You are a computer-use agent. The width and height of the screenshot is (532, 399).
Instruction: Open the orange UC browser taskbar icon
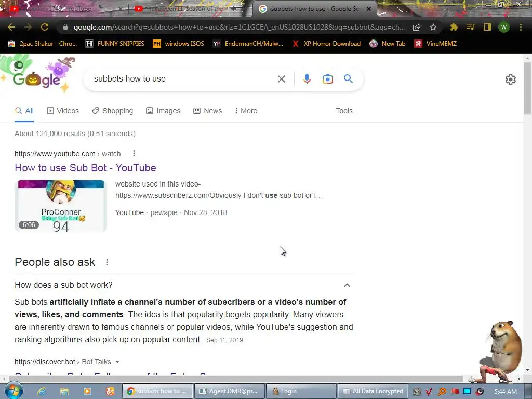[x=110, y=391]
